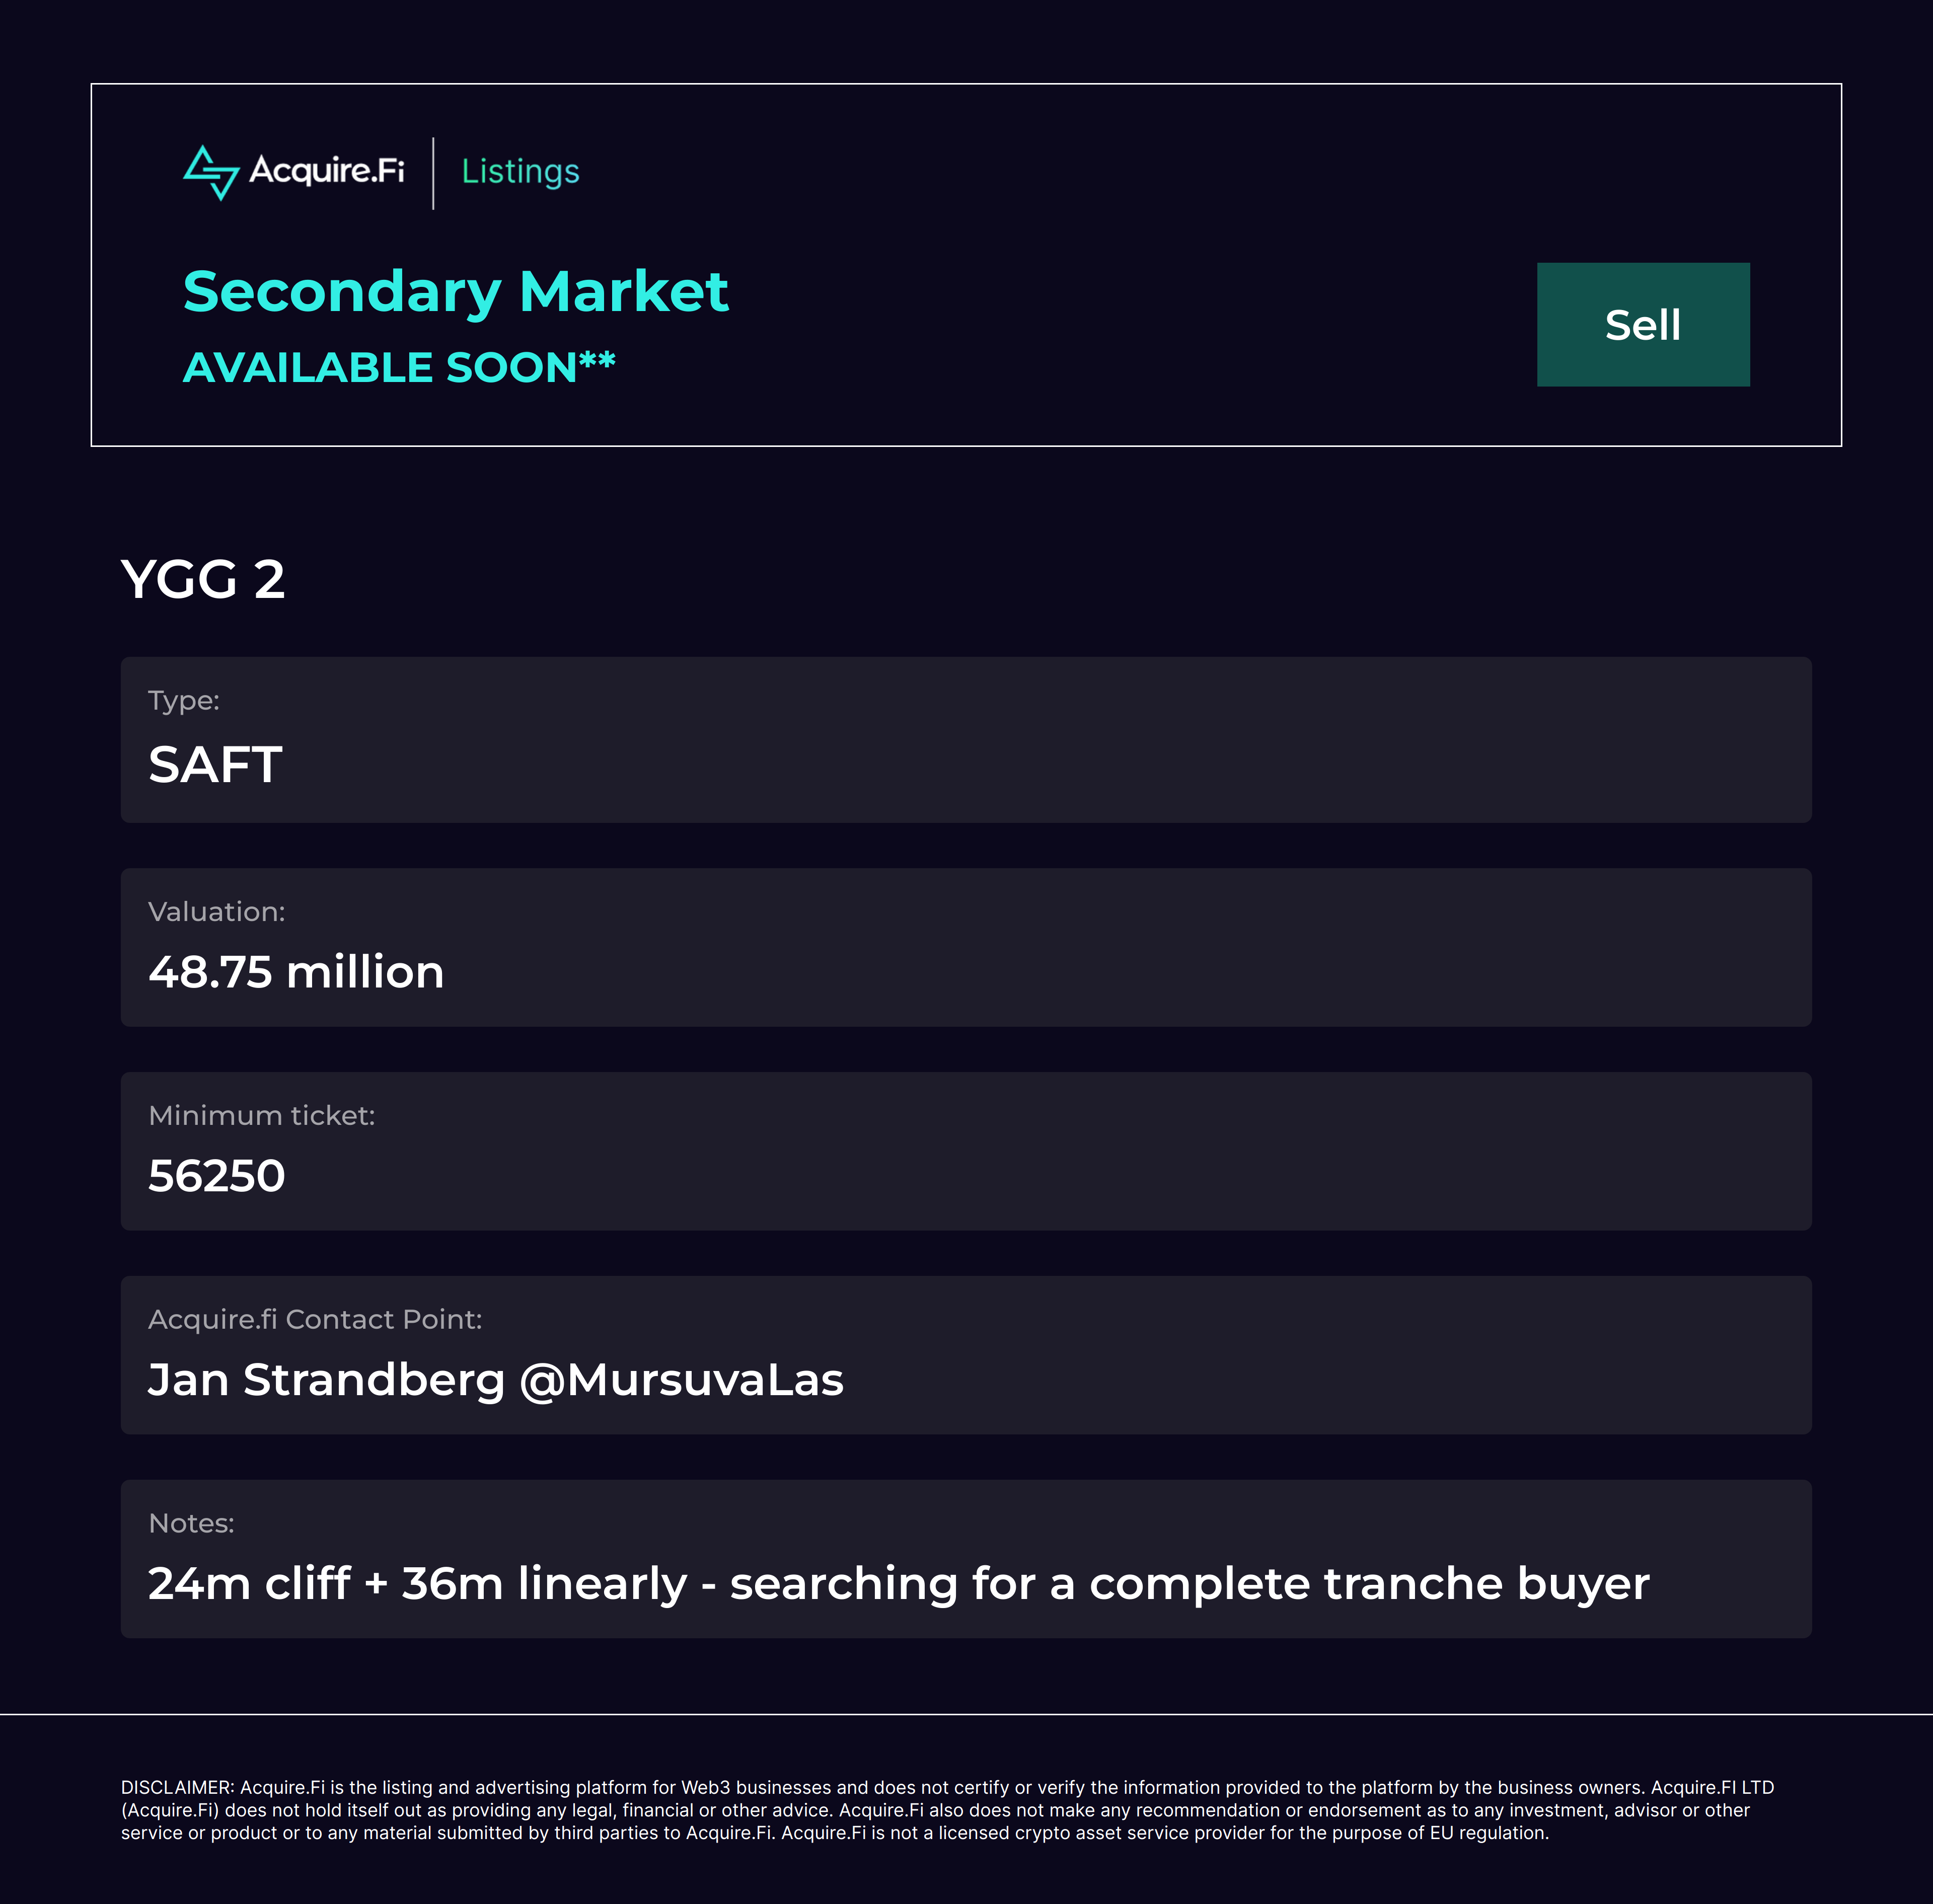Select the YGG 2 listing title
This screenshot has width=1933, height=1904.
pyautogui.click(x=203, y=579)
